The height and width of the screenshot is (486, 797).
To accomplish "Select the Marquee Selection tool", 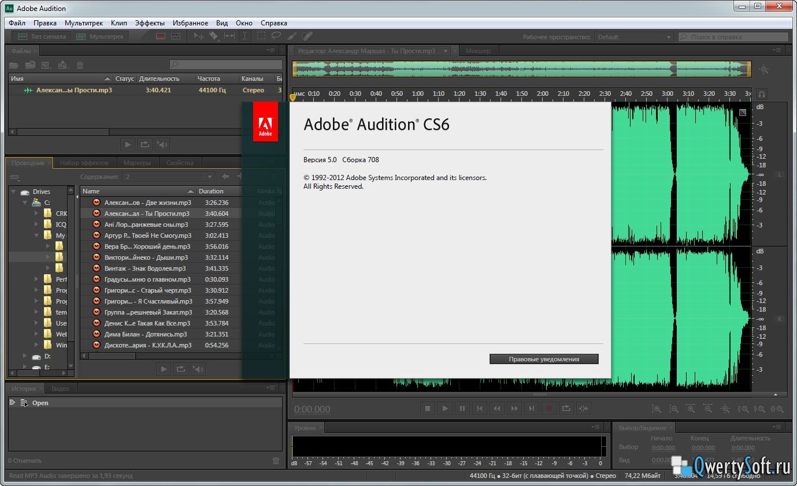I will point(261,36).
